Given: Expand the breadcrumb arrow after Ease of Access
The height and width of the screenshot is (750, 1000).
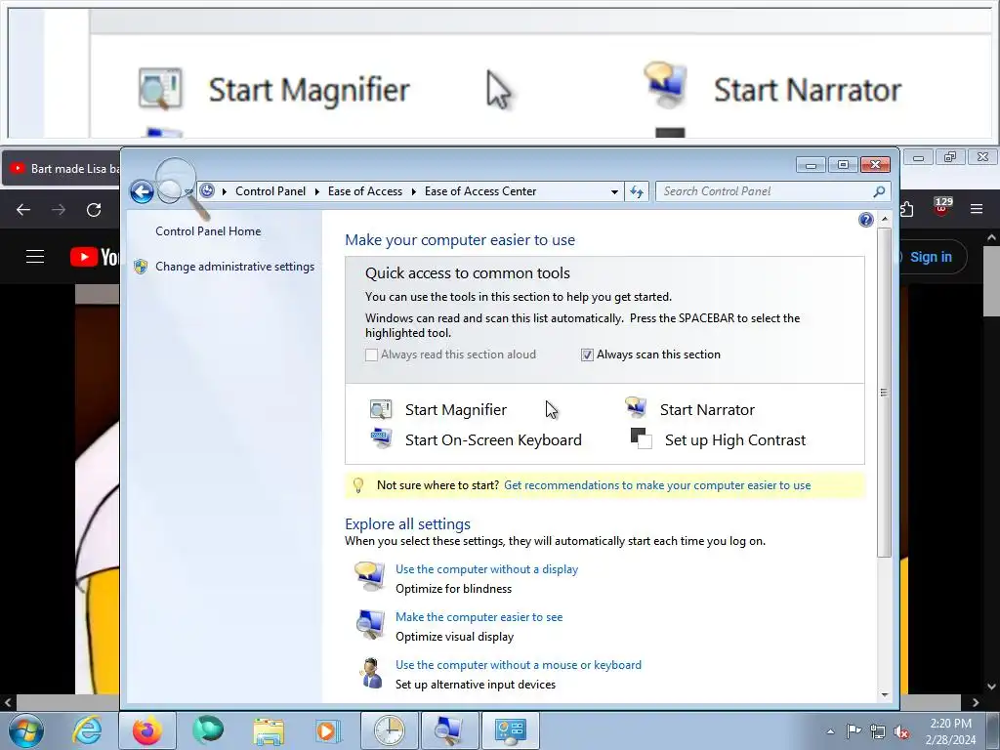Looking at the screenshot, I should pyautogui.click(x=413, y=191).
